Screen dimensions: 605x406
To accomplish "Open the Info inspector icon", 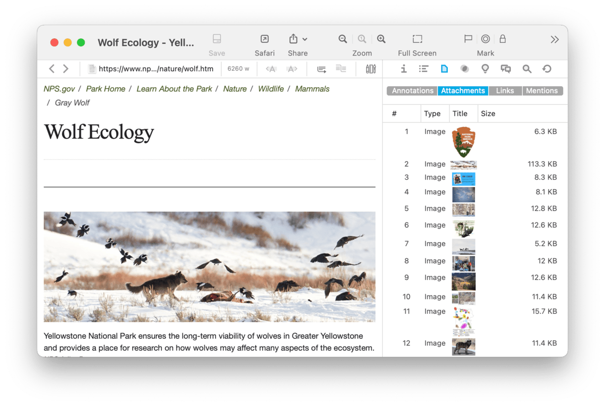I will 403,69.
